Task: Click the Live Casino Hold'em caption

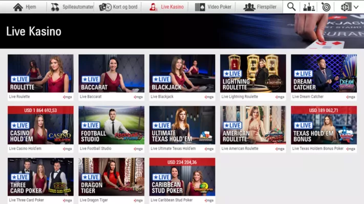Action: coord(25,148)
